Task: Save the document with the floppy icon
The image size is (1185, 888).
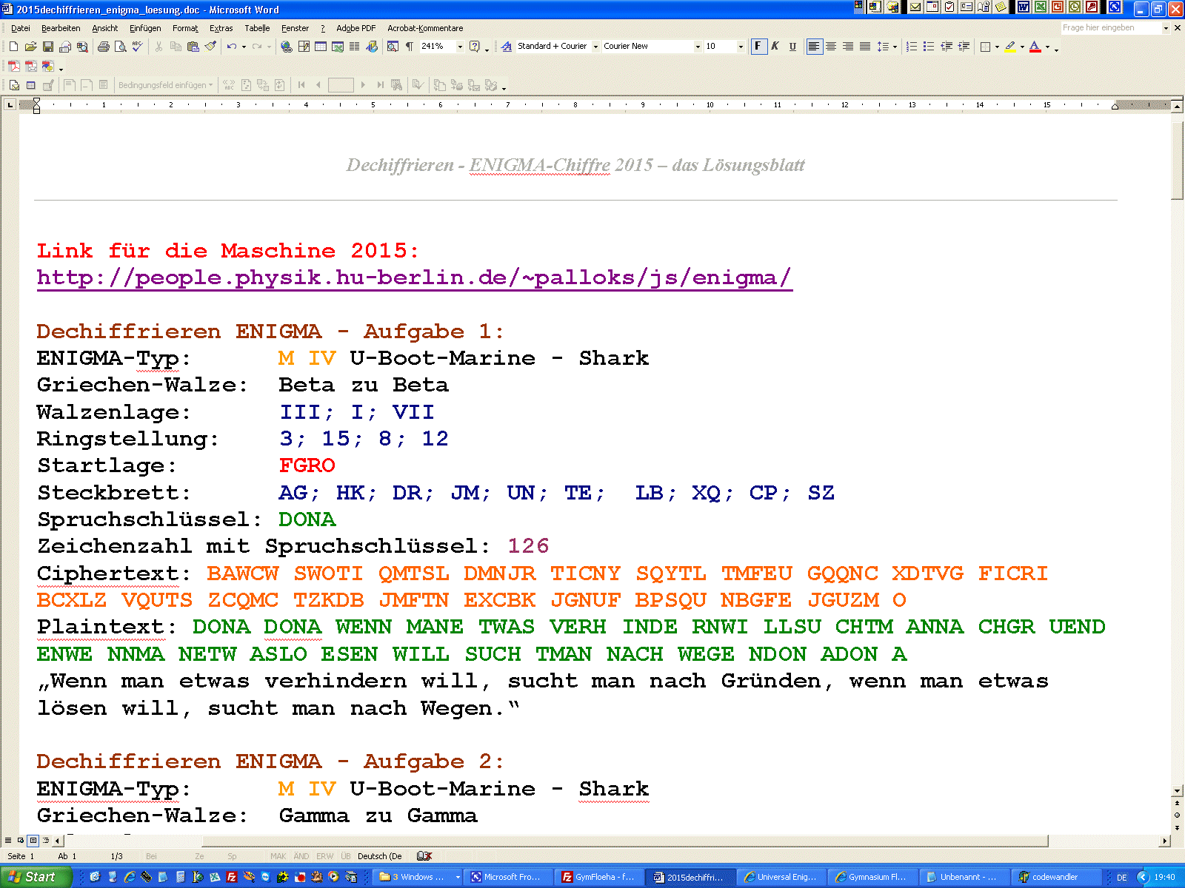Action: pyautogui.click(x=47, y=47)
